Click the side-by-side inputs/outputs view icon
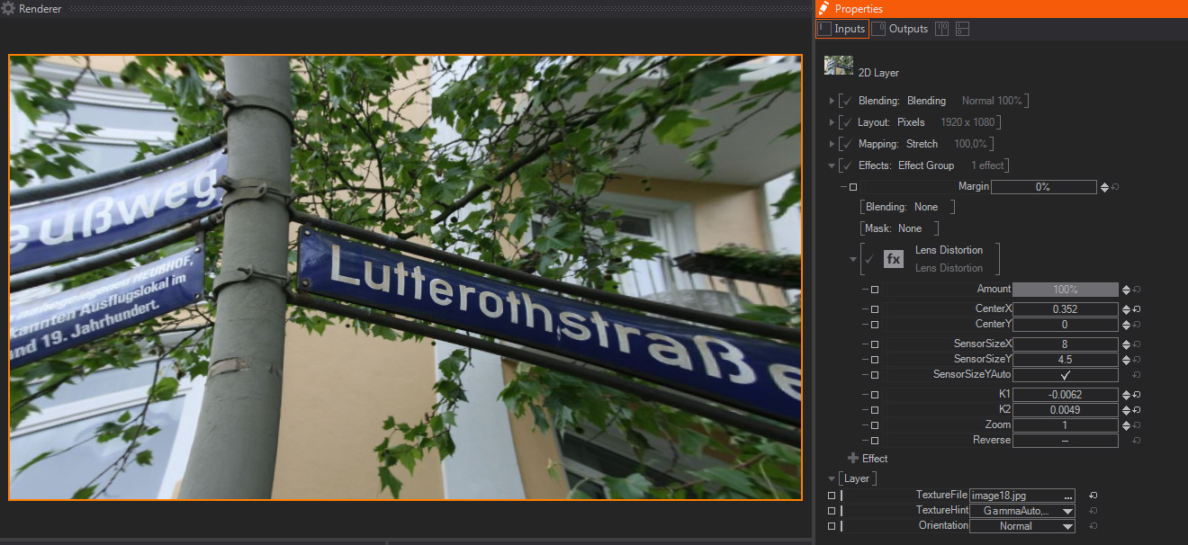The height and width of the screenshot is (545, 1188). click(941, 29)
